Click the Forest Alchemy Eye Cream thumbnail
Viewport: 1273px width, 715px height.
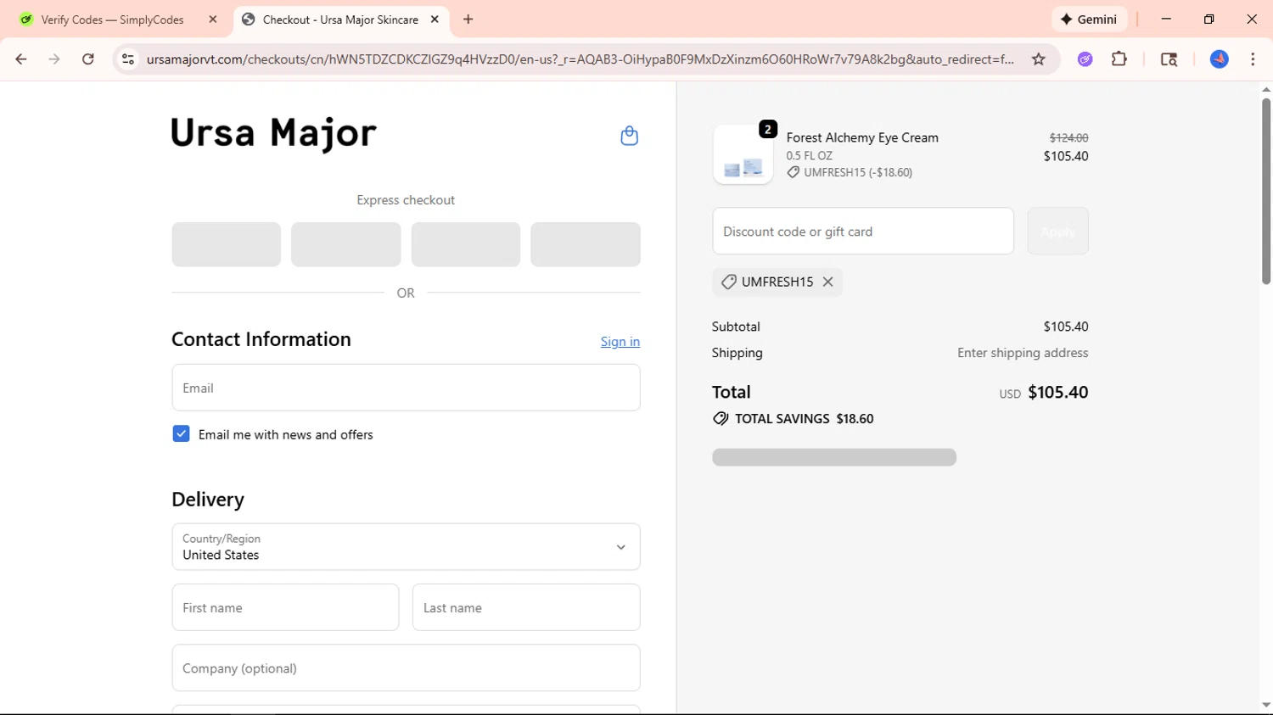click(743, 154)
